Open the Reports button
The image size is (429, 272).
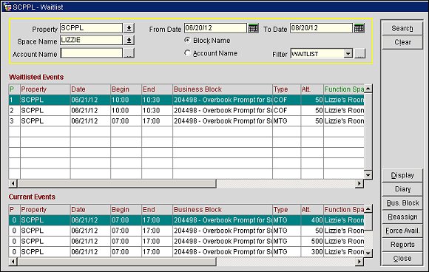[x=402, y=245]
